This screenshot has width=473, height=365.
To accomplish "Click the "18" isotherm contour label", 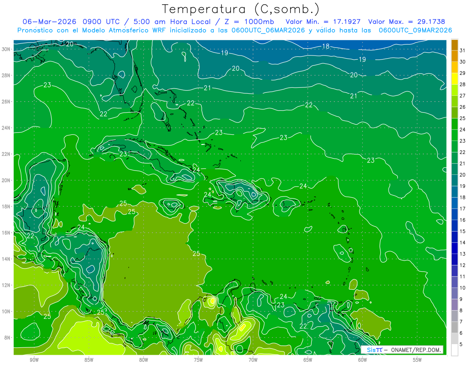I will [x=326, y=46].
